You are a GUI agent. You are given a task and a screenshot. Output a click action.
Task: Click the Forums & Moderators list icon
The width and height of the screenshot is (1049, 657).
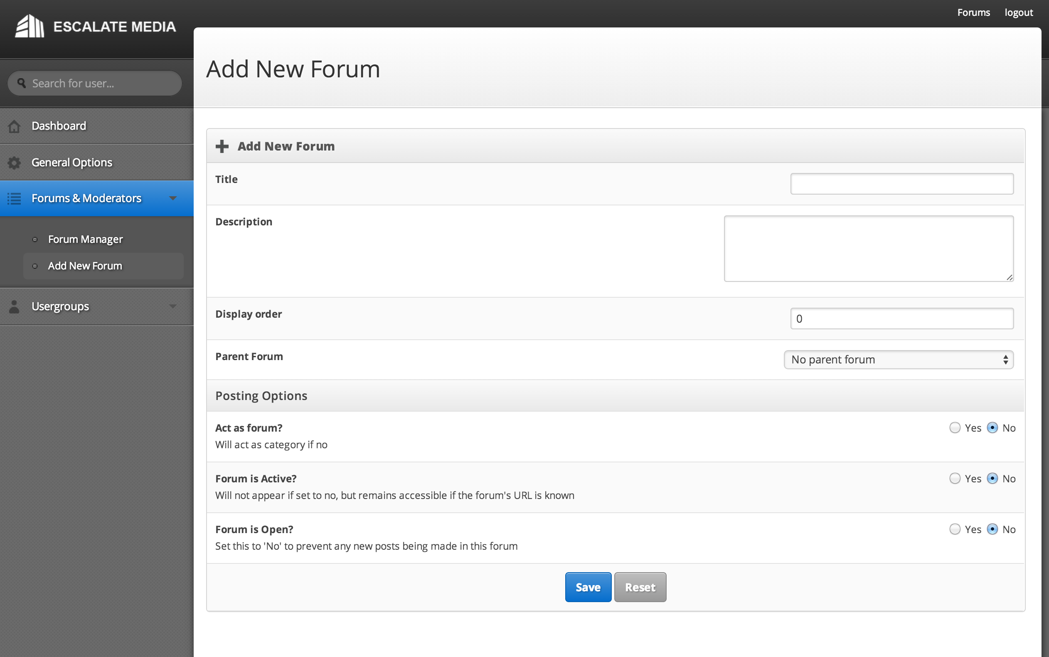pos(14,199)
